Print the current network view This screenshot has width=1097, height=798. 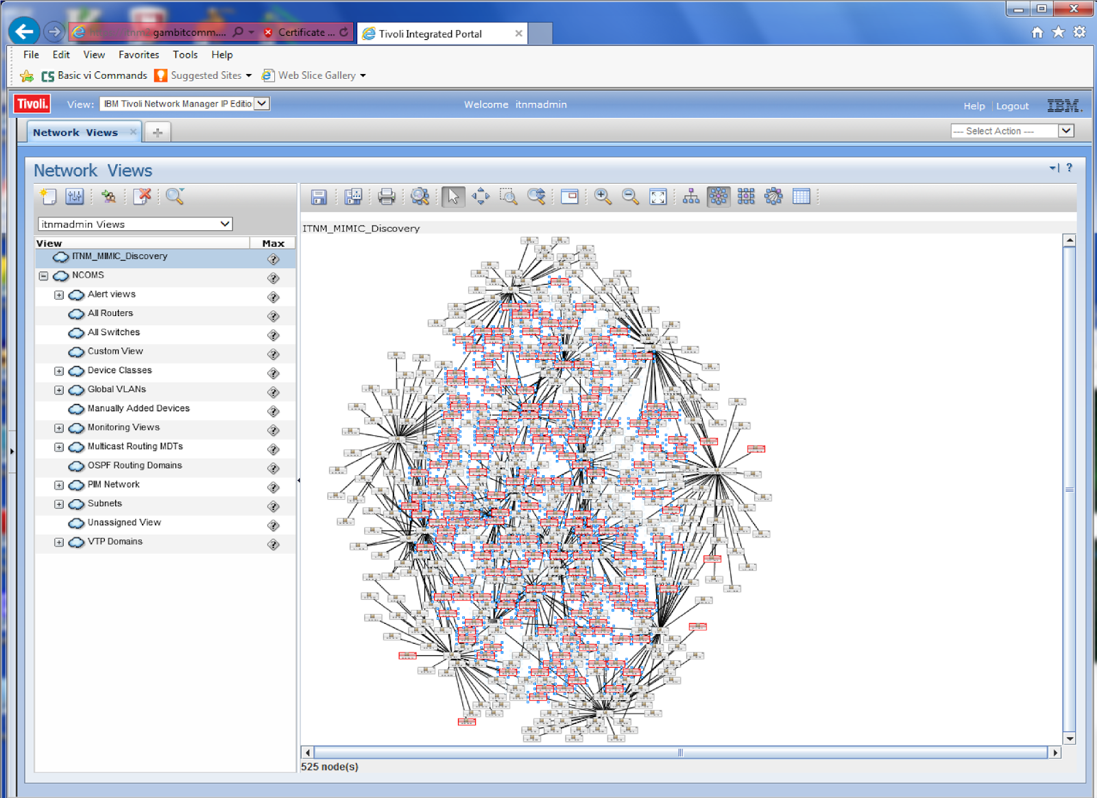point(386,197)
